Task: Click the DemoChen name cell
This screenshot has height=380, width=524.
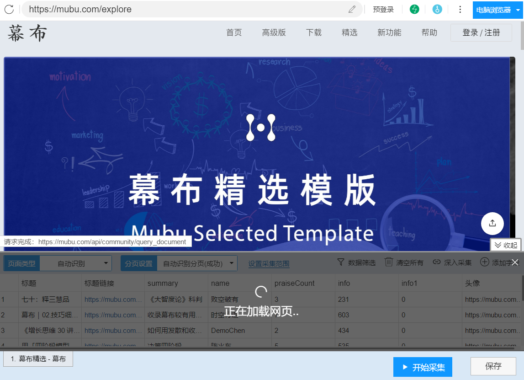Action: tap(239, 331)
